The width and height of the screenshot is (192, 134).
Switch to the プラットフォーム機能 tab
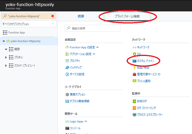click(127, 16)
